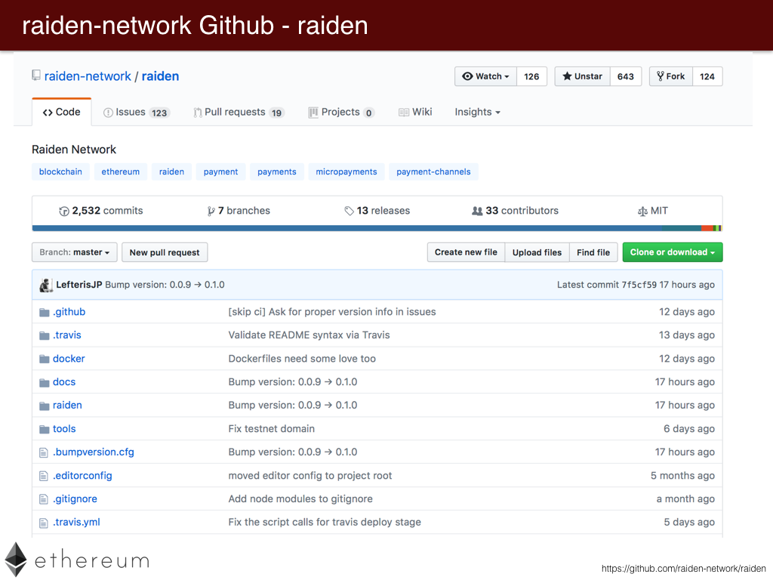The height and width of the screenshot is (580, 773).
Task: Click the fork icon in the Fork button
Action: pos(661,76)
